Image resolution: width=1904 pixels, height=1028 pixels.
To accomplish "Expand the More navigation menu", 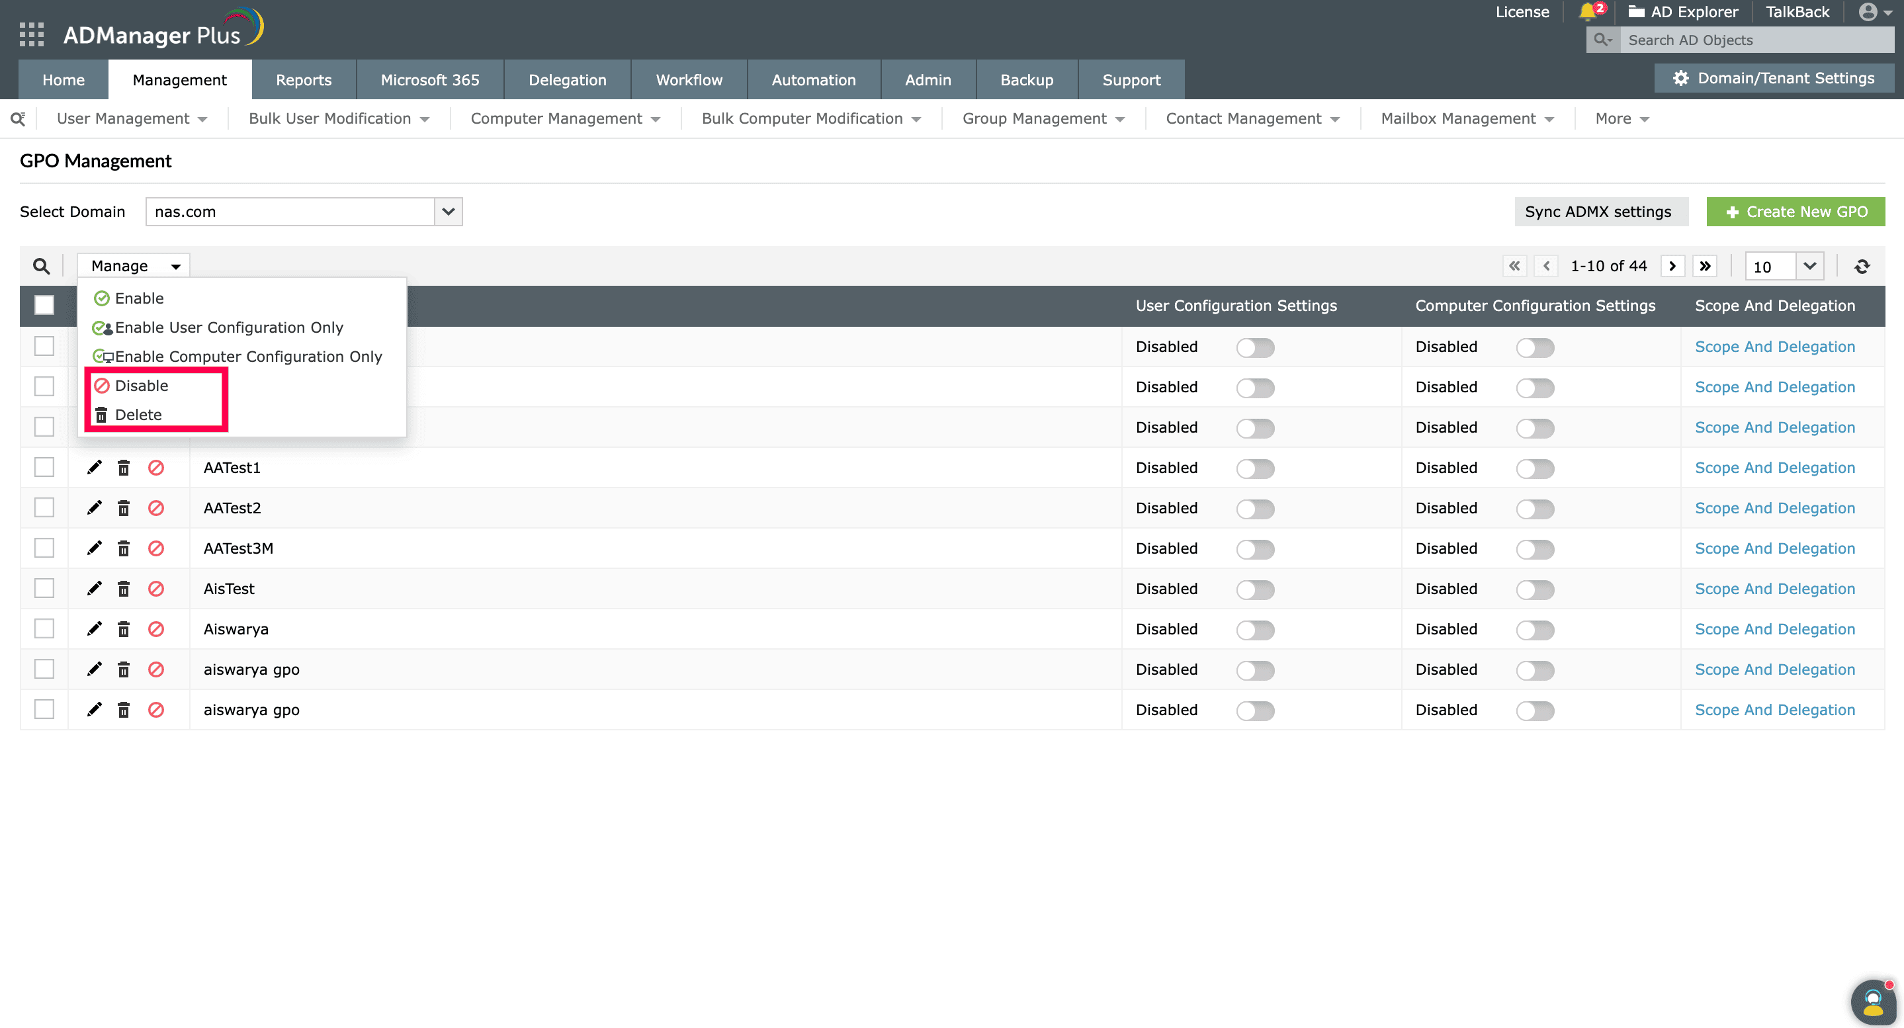I will (1620, 118).
